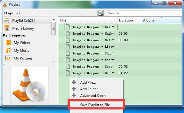The width and height of the screenshot is (184, 113).
Task: Click the My Pictures image icon
Action: pyautogui.click(x=8, y=58)
